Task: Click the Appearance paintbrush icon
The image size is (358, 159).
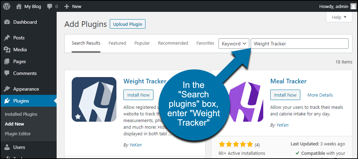Action: click(x=7, y=89)
